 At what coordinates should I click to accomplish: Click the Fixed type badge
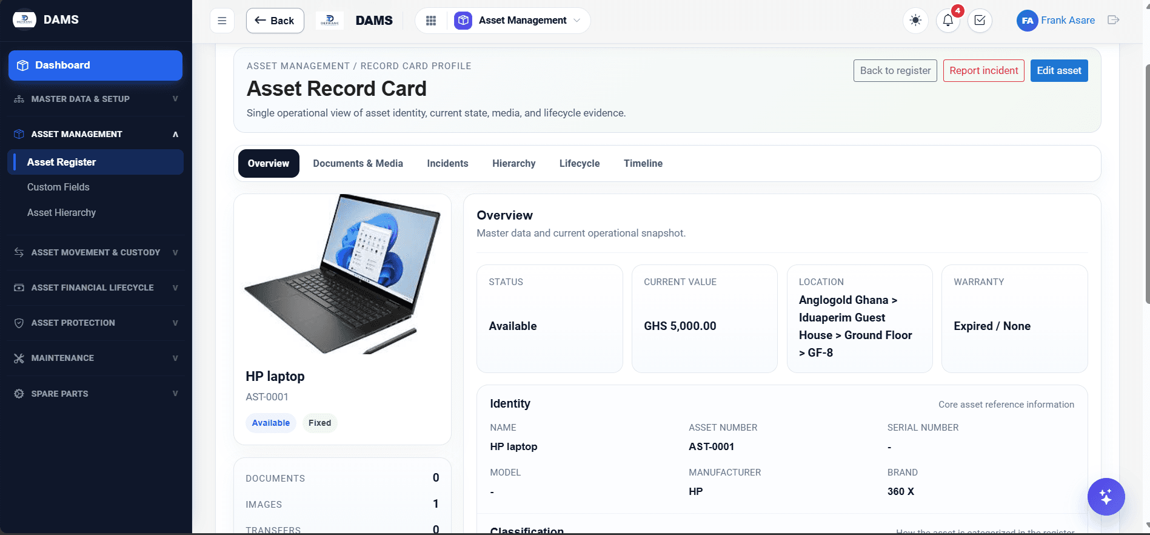pyautogui.click(x=319, y=423)
